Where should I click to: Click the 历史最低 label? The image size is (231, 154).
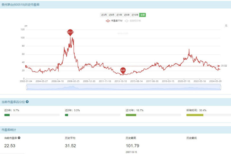[x=191, y=138]
